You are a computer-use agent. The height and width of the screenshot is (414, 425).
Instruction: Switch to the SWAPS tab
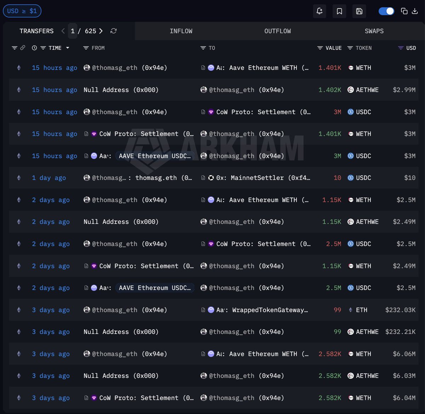[374, 31]
